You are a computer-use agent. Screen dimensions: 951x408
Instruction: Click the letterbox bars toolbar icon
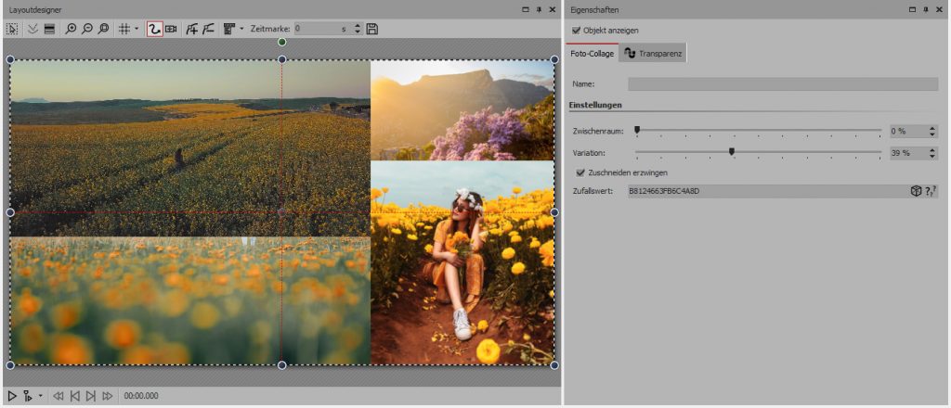click(49, 30)
